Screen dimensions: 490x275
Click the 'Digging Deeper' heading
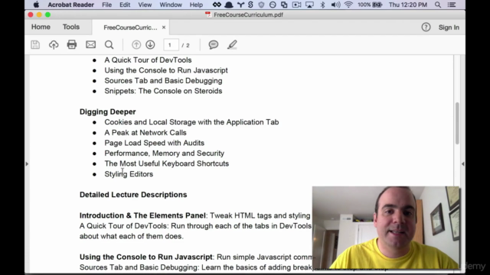[x=107, y=112]
